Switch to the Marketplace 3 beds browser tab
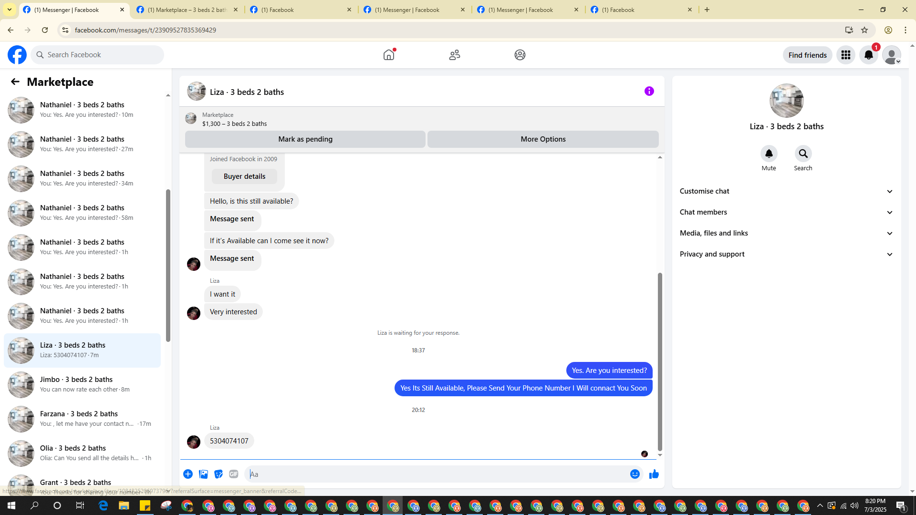 (x=187, y=10)
